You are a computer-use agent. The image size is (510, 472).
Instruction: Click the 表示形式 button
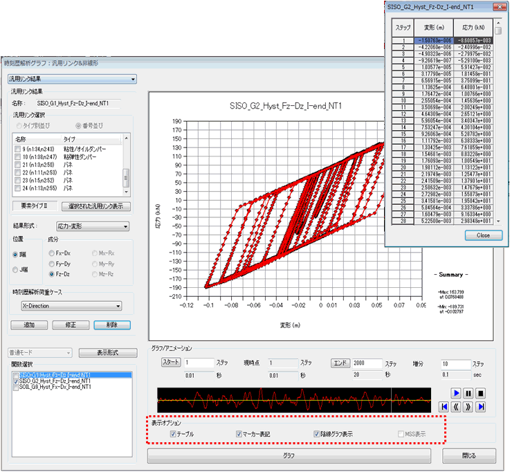coord(108,353)
